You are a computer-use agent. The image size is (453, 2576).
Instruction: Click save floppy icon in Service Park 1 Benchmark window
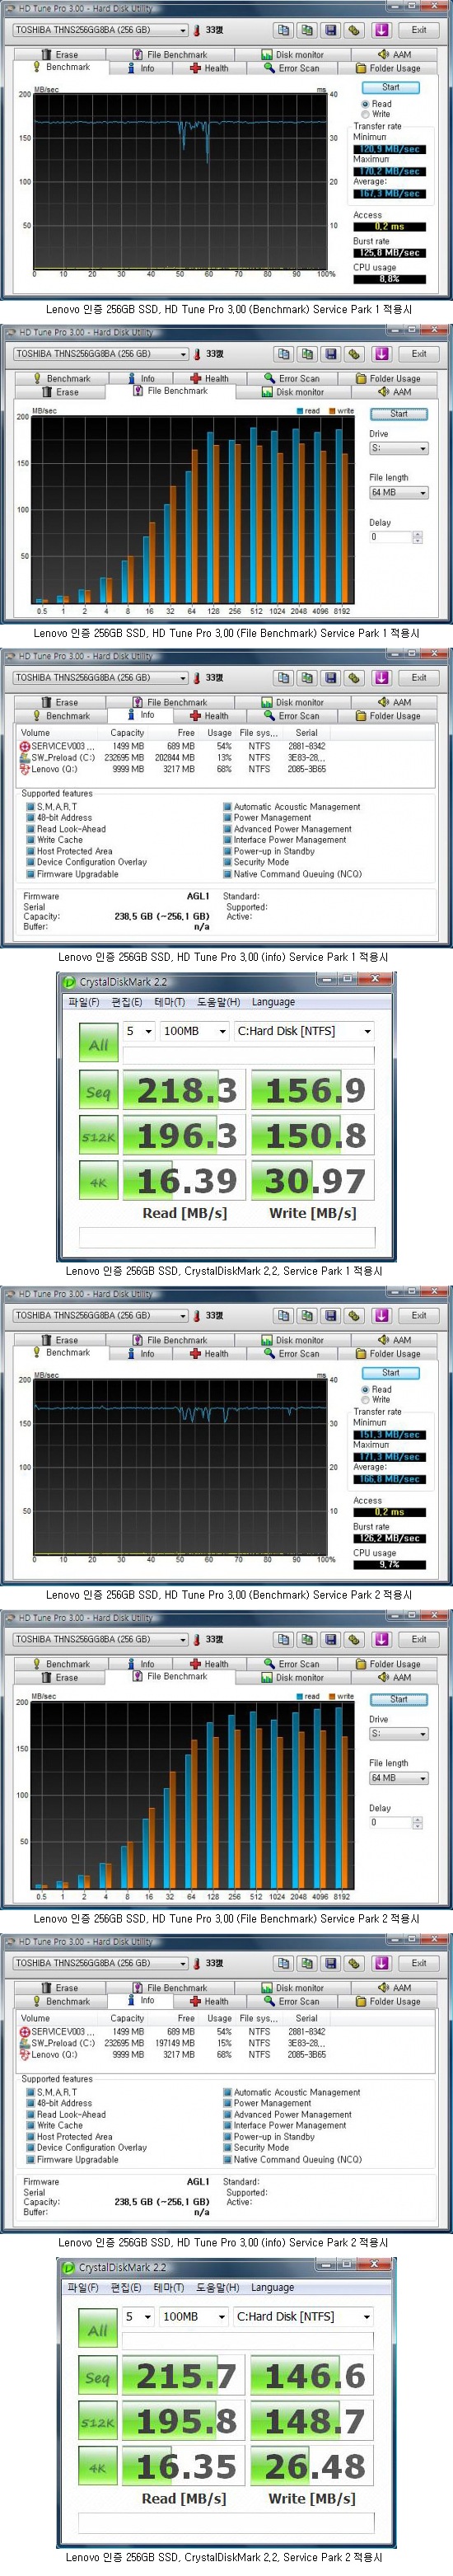click(x=331, y=30)
